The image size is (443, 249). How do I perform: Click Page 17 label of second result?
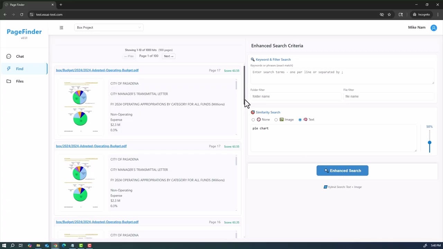[215, 146]
